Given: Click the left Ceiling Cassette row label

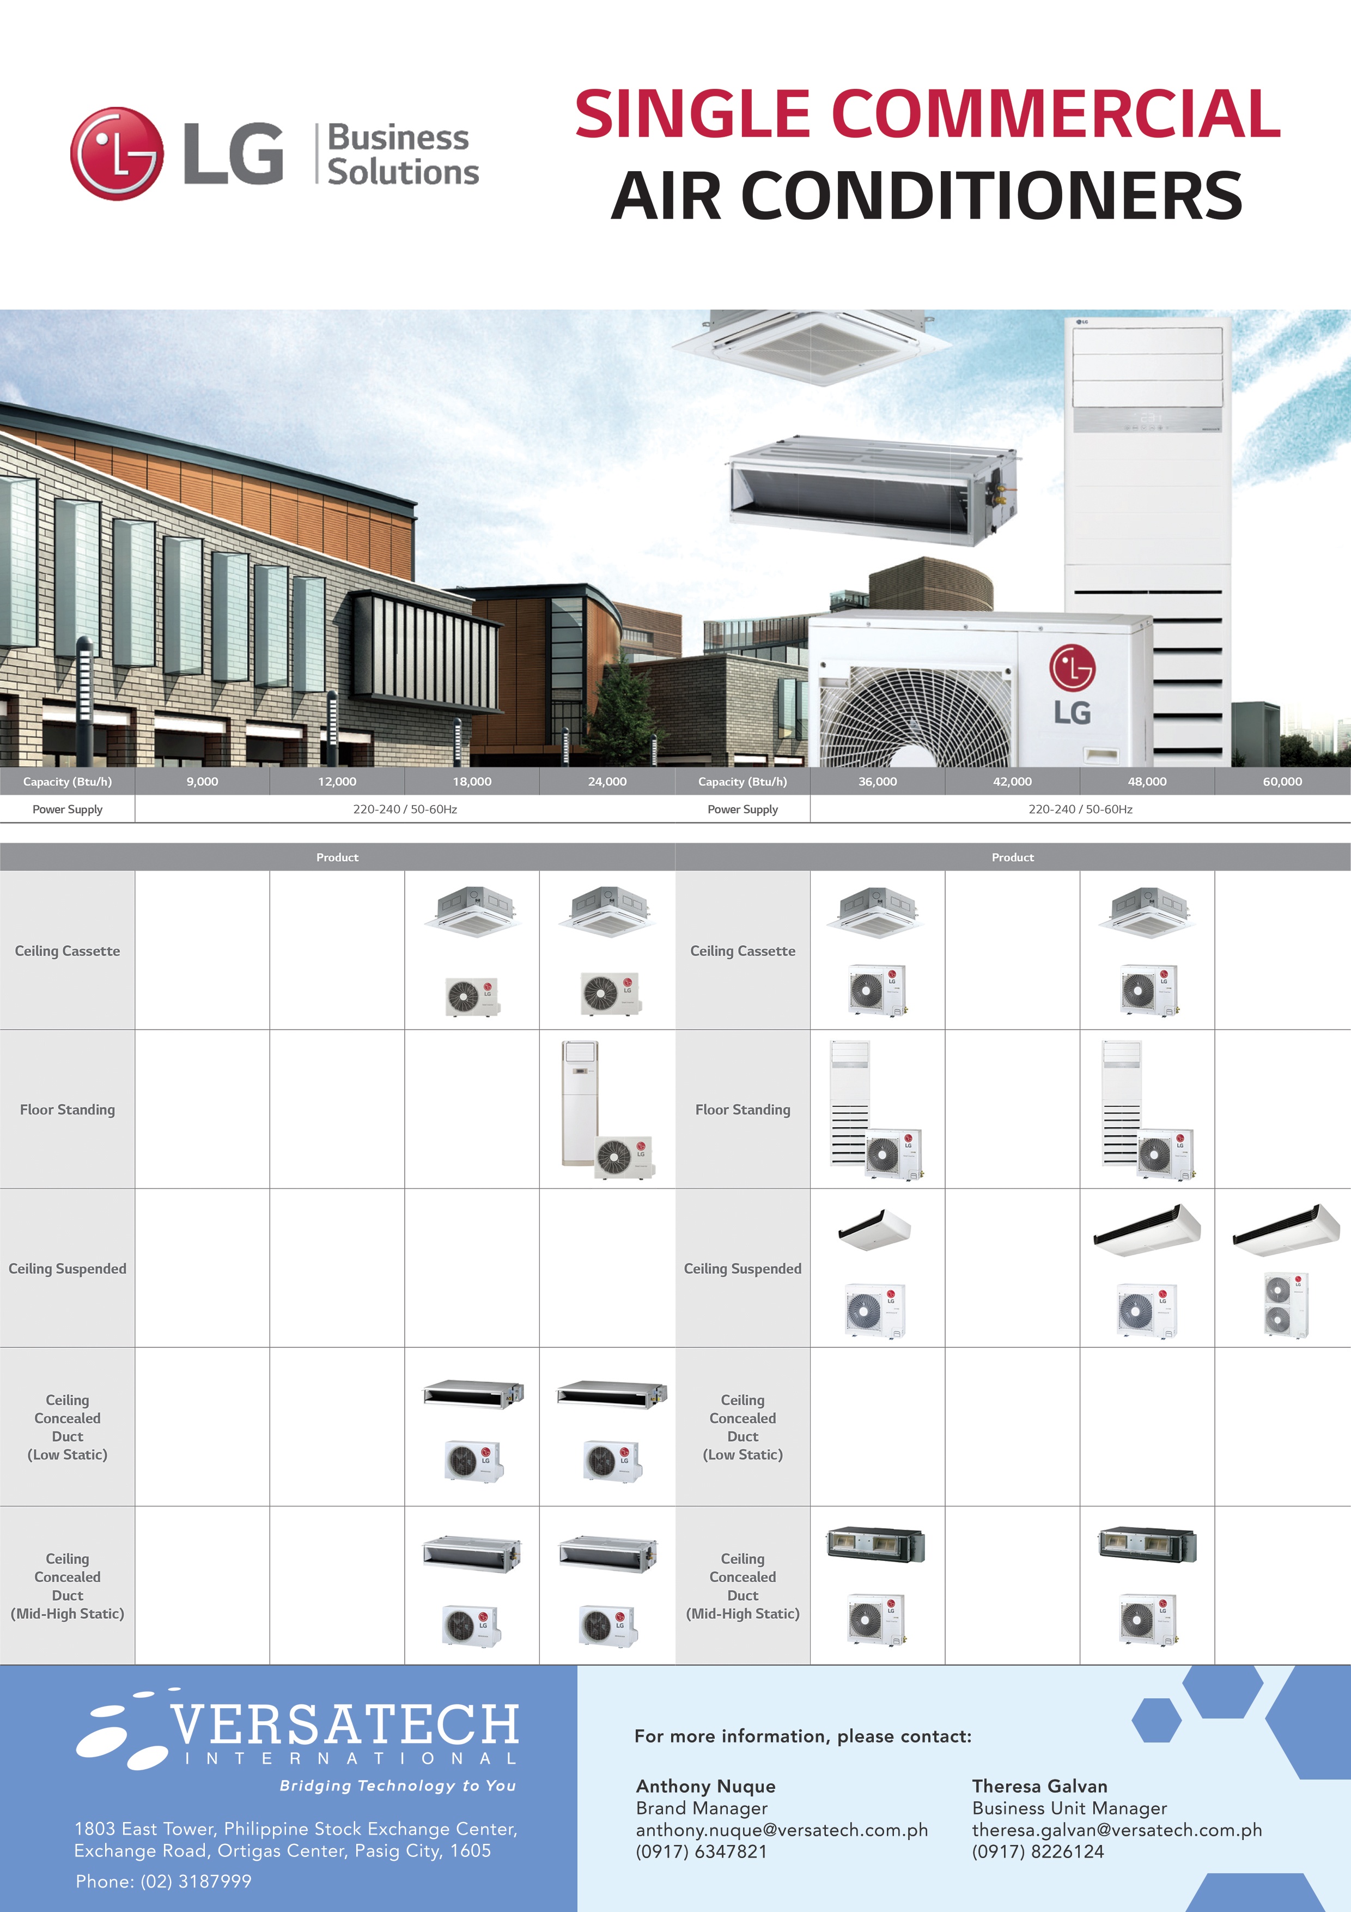Looking at the screenshot, I should [x=68, y=950].
